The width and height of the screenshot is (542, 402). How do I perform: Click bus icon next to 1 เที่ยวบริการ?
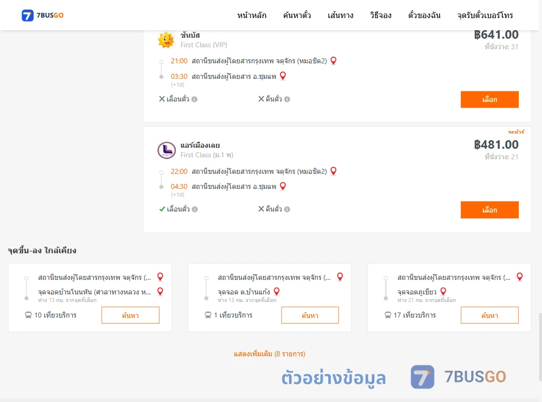click(208, 315)
